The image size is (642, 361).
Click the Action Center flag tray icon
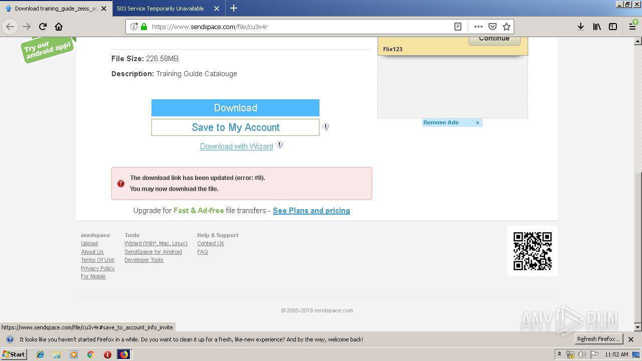coord(594,354)
